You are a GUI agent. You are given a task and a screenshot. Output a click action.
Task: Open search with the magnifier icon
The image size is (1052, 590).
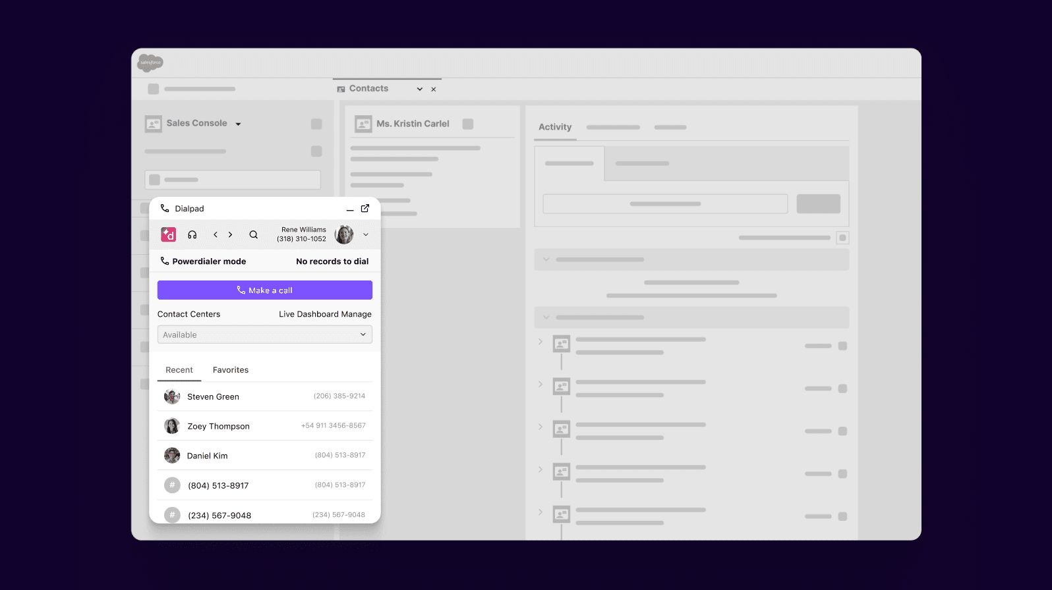click(x=253, y=234)
